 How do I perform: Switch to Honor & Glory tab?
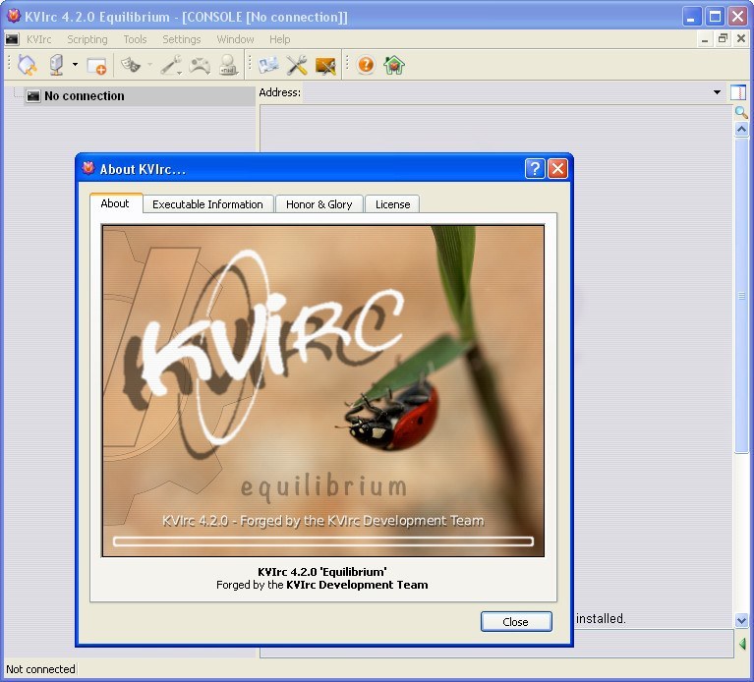pos(319,204)
